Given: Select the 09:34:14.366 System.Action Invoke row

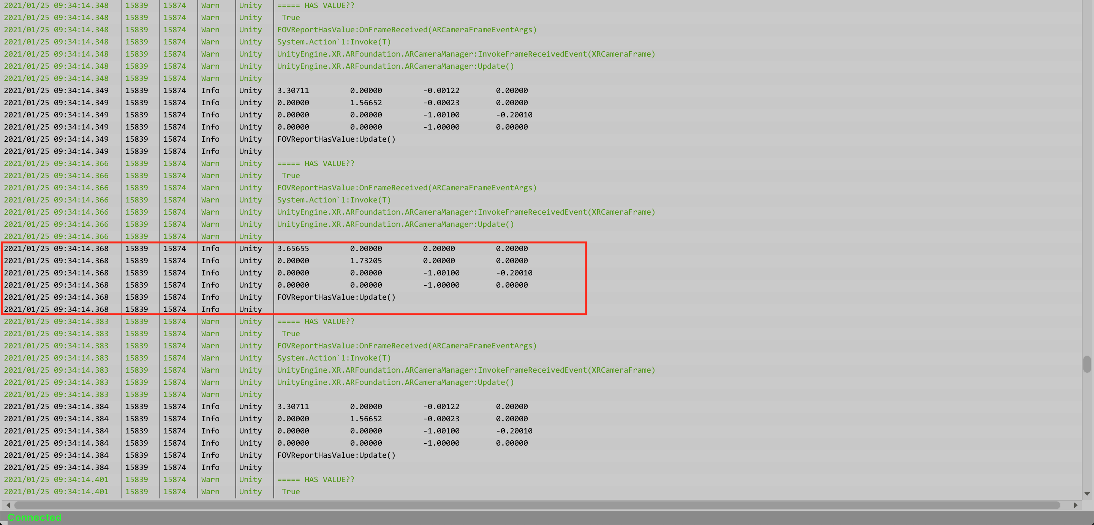Looking at the screenshot, I should [334, 200].
